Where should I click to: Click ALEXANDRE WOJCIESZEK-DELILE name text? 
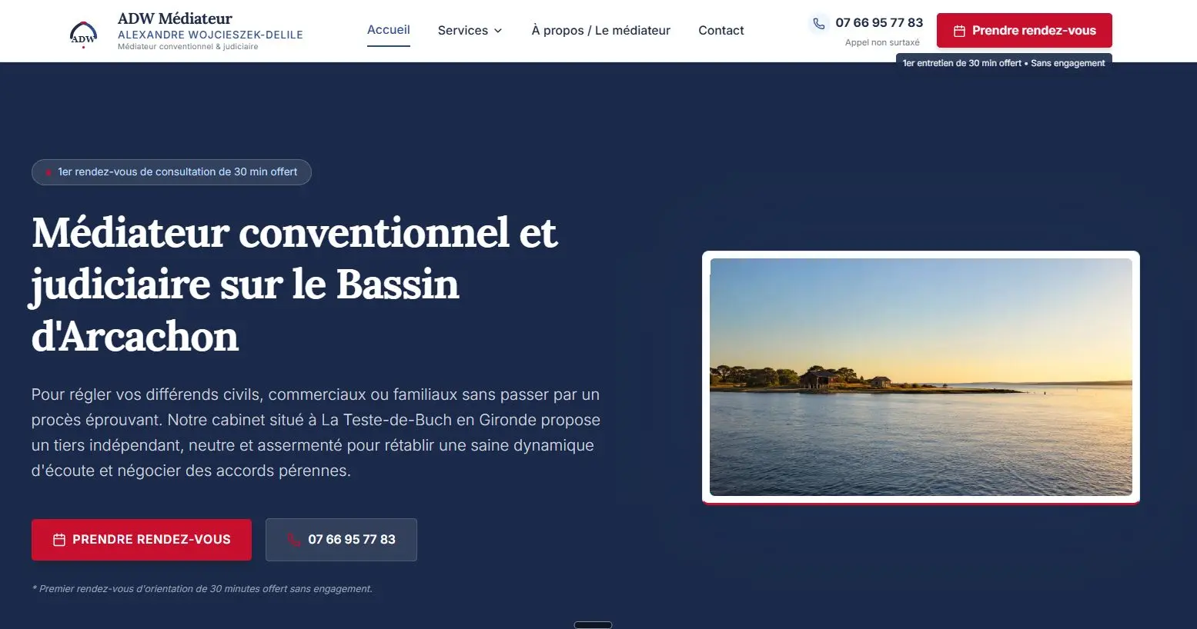pos(210,35)
